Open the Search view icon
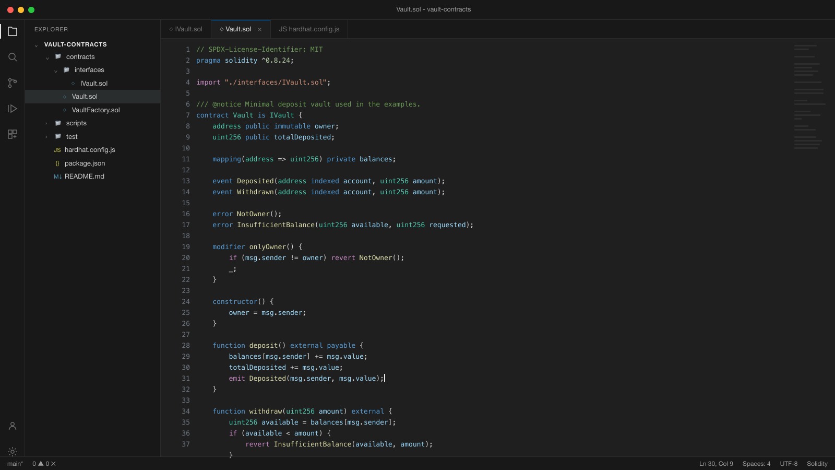The width and height of the screenshot is (835, 470). click(x=13, y=57)
